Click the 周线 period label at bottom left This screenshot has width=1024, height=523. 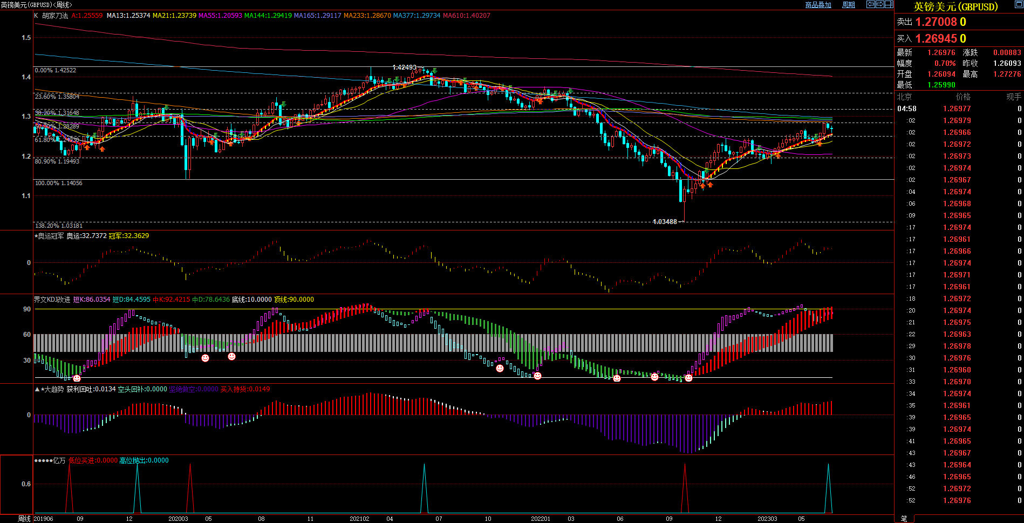(24, 519)
